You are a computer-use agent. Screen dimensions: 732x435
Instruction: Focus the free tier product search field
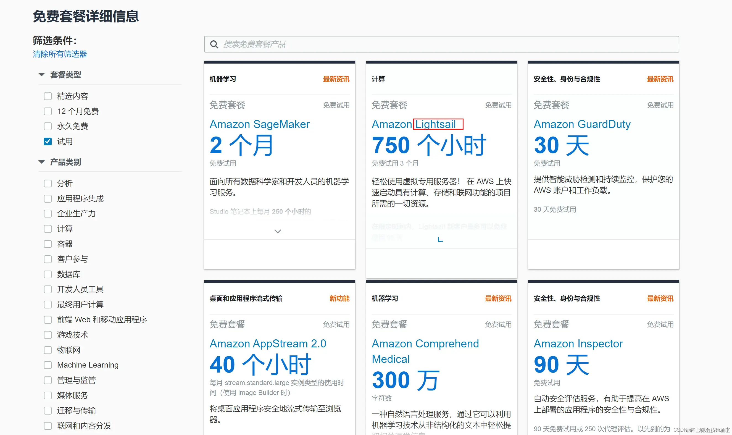[x=441, y=44]
